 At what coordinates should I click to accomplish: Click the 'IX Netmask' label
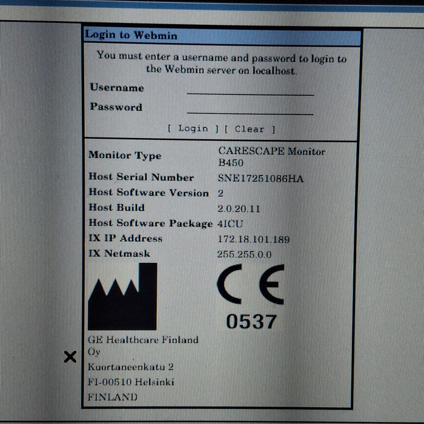click(119, 253)
